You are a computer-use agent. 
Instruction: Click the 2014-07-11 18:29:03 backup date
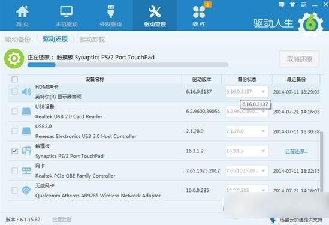[x=296, y=92]
